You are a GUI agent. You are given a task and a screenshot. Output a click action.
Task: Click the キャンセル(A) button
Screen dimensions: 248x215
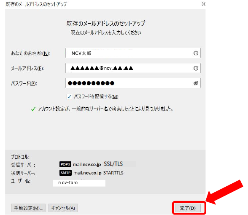[x=63, y=208]
